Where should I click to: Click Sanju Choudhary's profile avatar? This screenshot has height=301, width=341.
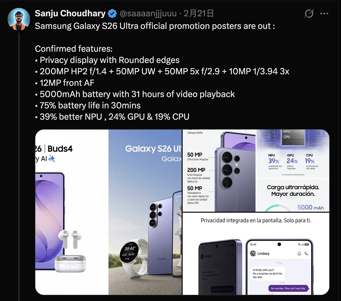pyautogui.click(x=19, y=19)
